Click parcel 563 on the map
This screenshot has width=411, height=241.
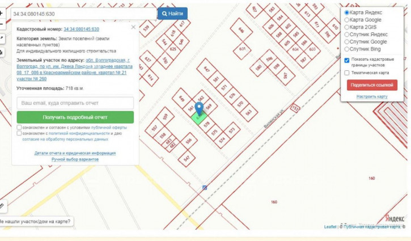248,112
